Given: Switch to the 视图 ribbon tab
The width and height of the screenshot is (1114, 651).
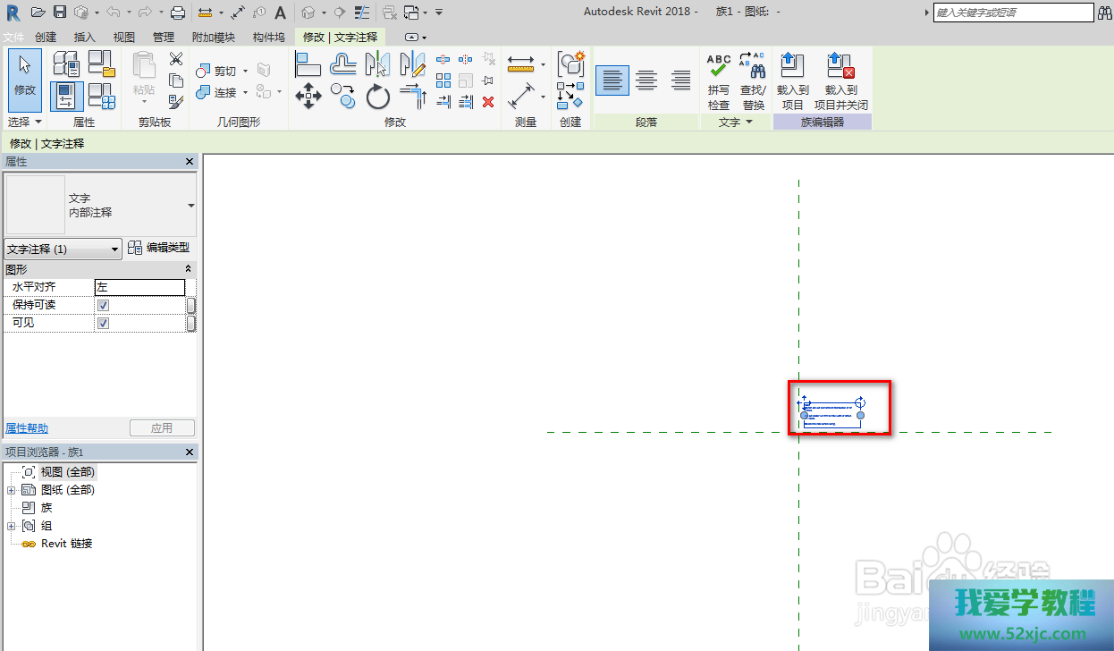Looking at the screenshot, I should tap(123, 38).
